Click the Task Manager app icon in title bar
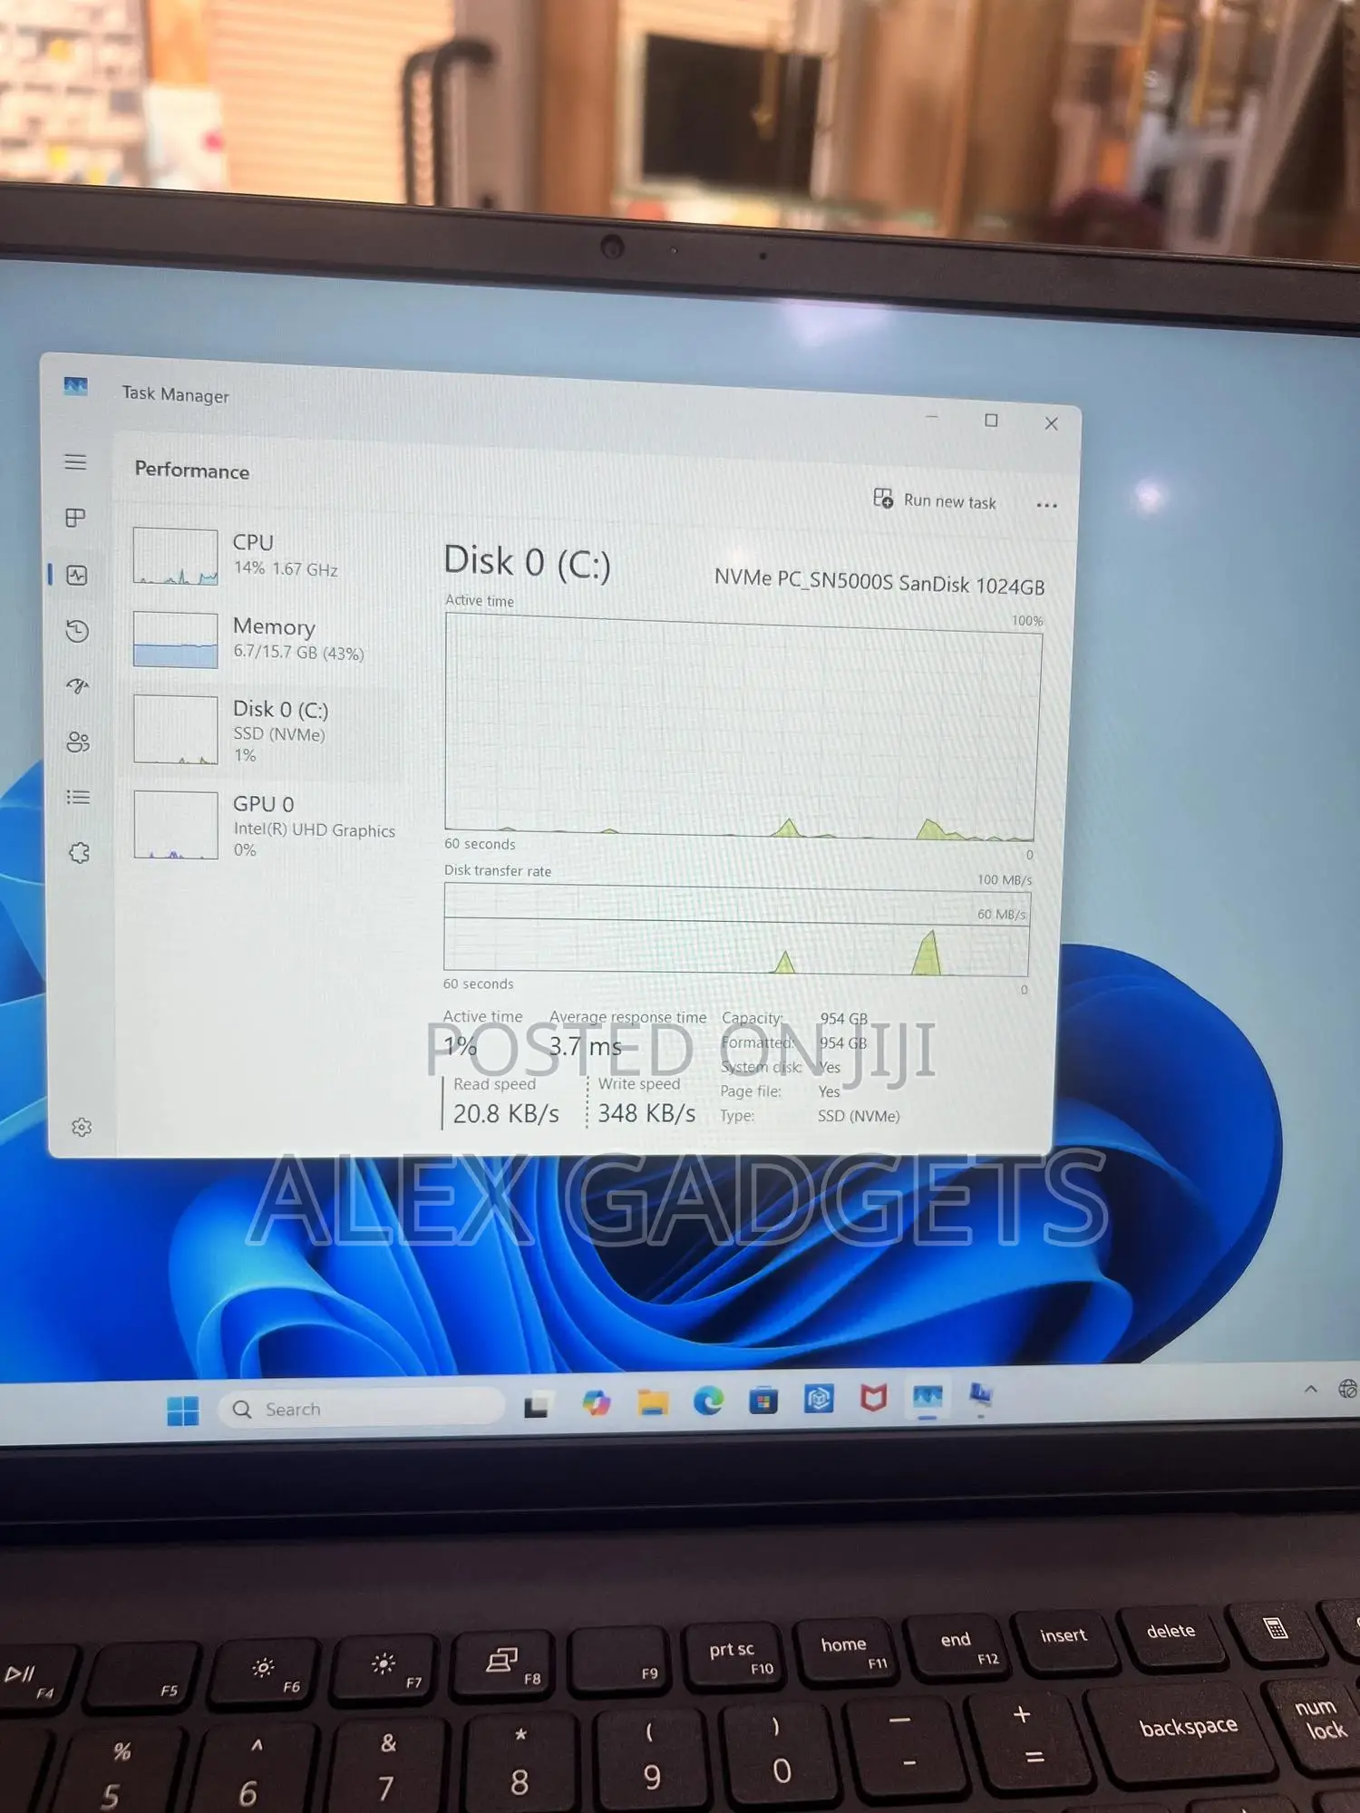Viewport: 1360px width, 1813px height. click(76, 386)
